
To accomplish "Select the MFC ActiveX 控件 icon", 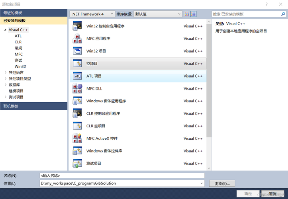I will click(77, 139).
